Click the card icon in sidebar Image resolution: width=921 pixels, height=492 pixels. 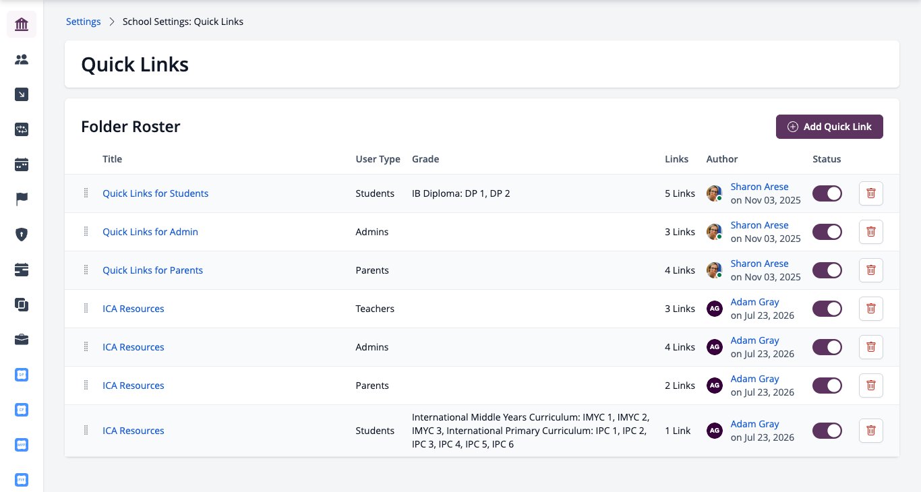coord(22,270)
